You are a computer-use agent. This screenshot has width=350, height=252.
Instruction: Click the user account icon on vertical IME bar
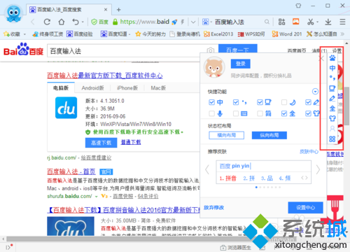332,129
